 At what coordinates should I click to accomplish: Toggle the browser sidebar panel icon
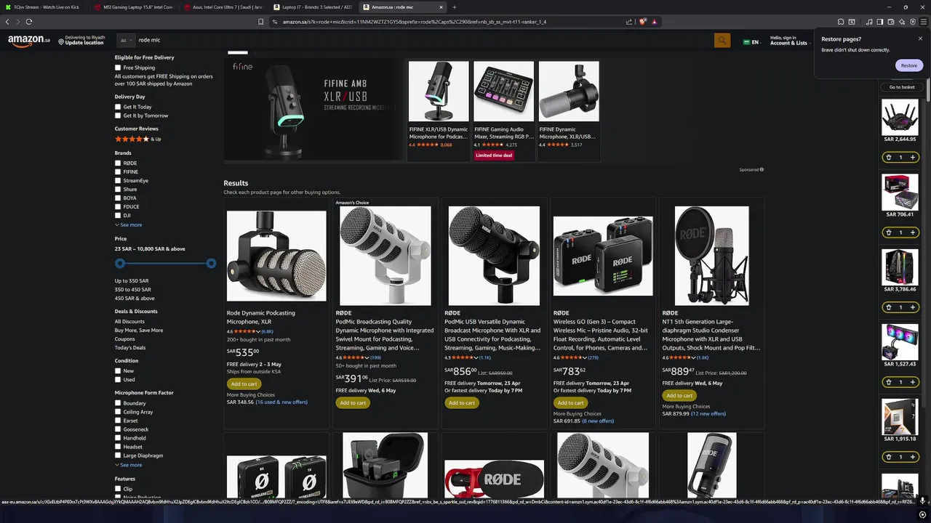[880, 22]
